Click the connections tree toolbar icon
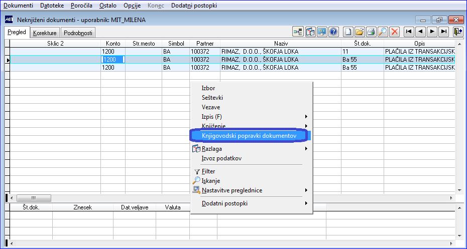This screenshot has width=467, height=249. pos(298,32)
